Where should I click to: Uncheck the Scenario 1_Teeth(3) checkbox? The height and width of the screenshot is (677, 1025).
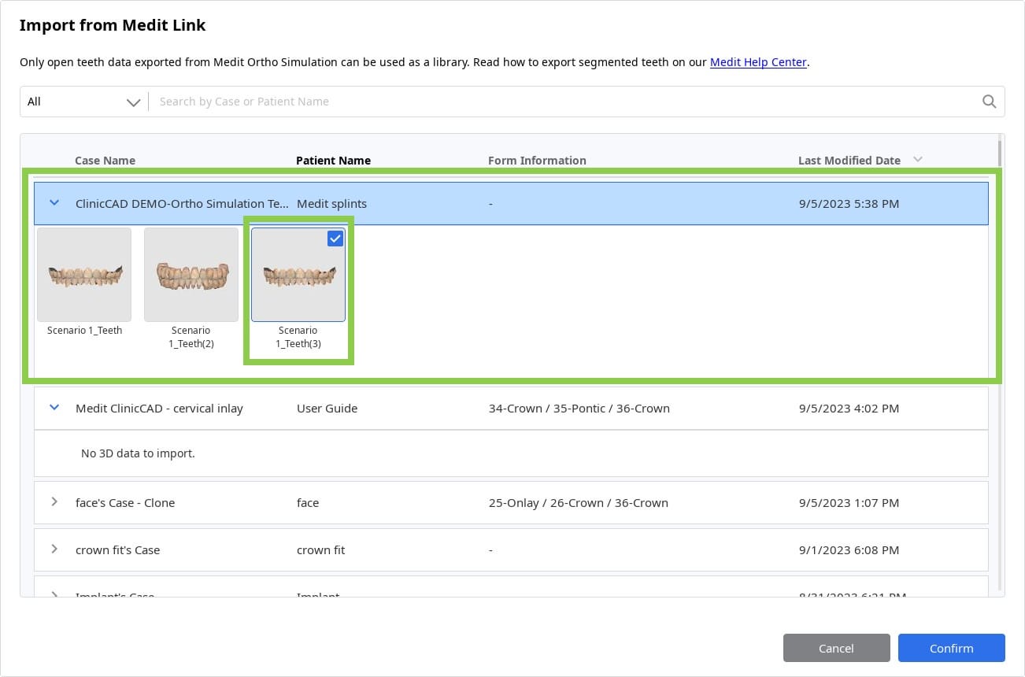[x=335, y=239]
